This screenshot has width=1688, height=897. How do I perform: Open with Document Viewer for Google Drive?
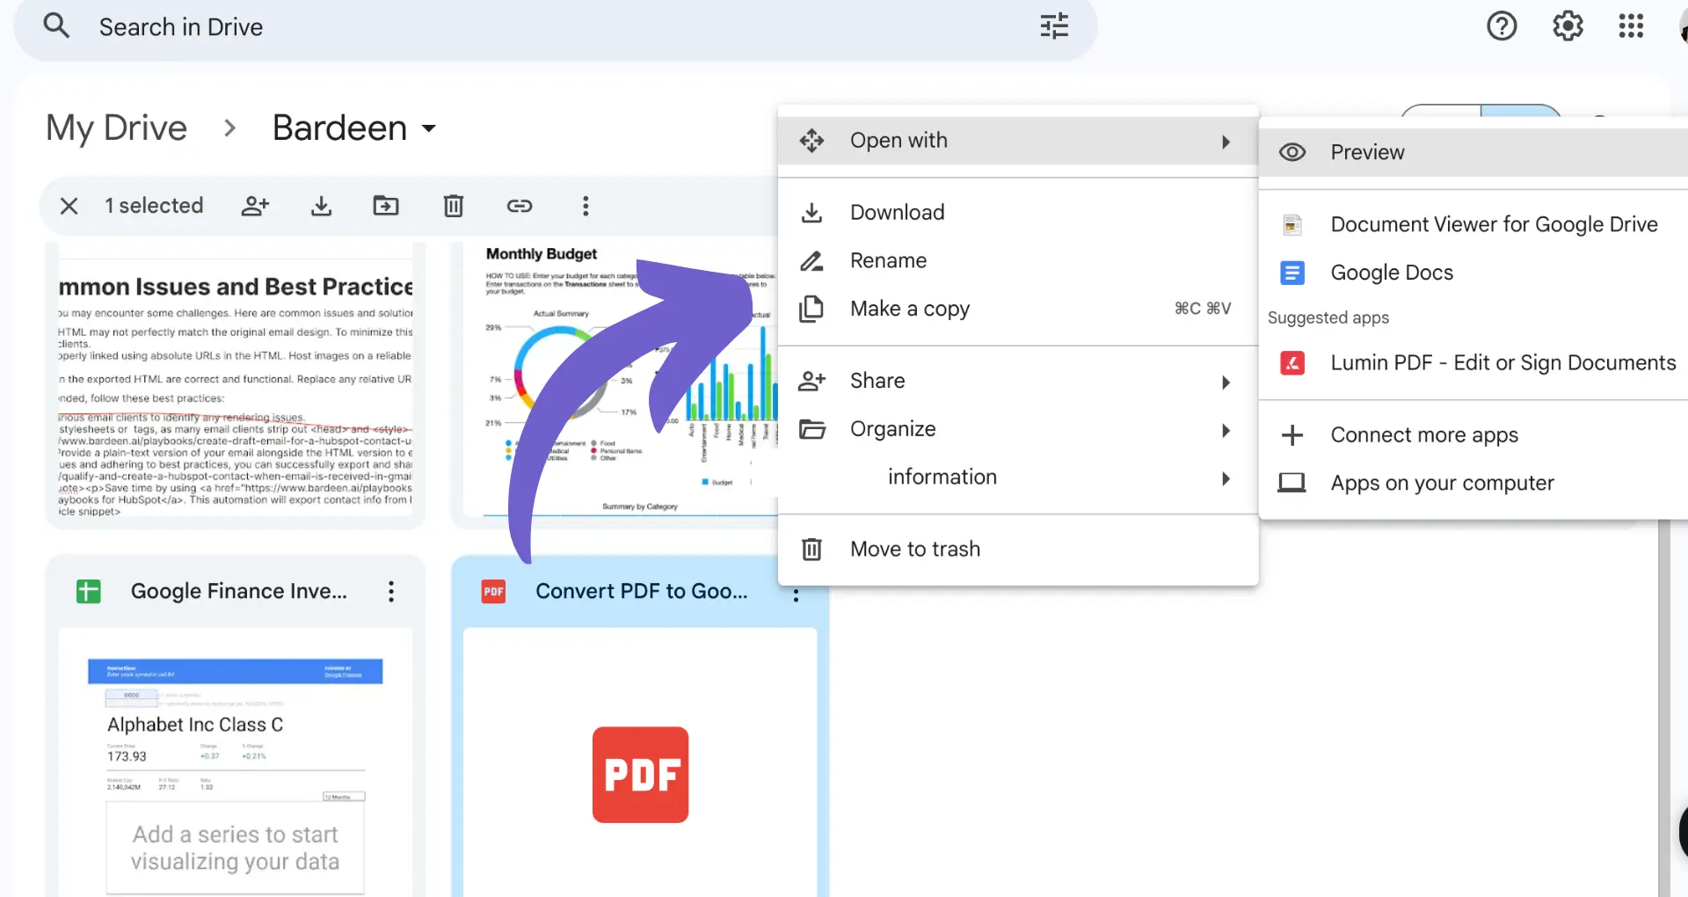click(1473, 224)
